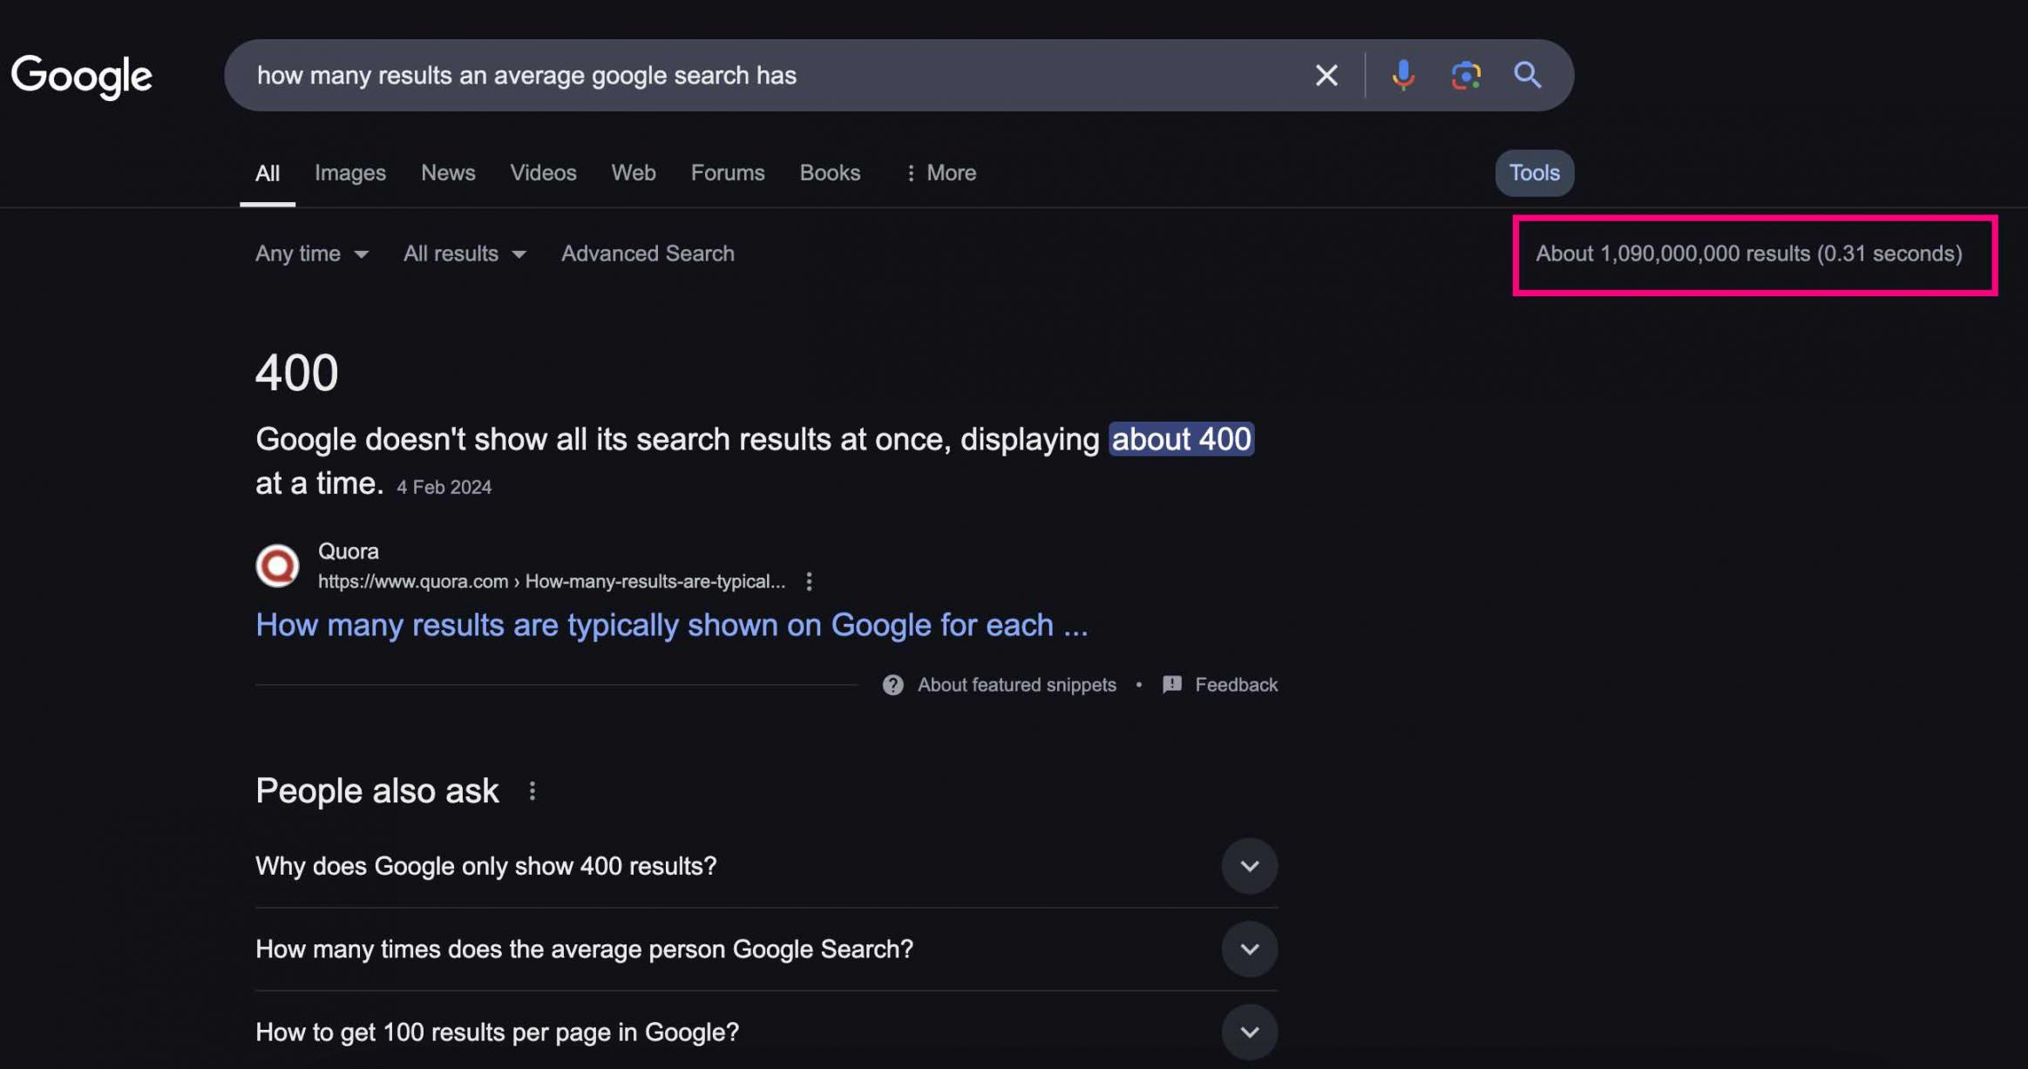Image resolution: width=2028 pixels, height=1069 pixels.
Task: Expand "Why does Google only show 400 results?"
Action: point(1249,866)
